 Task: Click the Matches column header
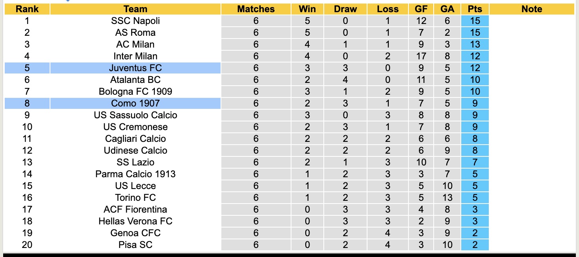(256, 9)
